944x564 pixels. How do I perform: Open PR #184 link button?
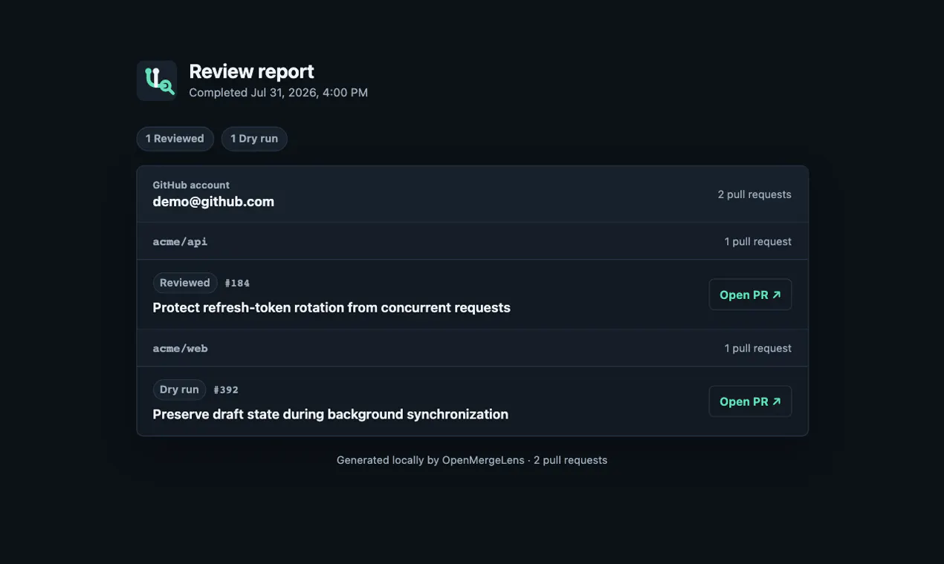click(750, 295)
